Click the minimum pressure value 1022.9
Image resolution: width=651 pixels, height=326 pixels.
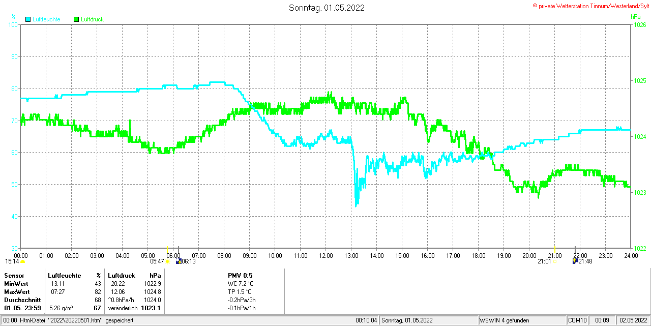[x=152, y=283]
